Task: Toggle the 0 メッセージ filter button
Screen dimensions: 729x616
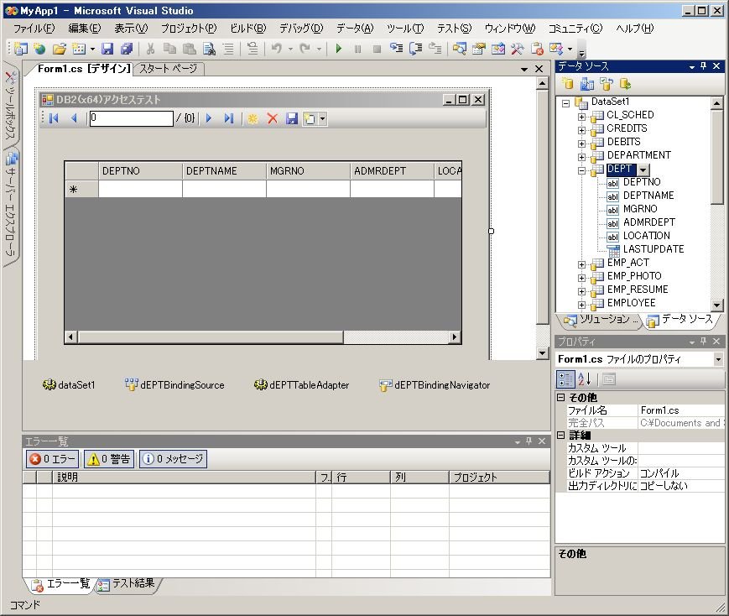Action: (173, 459)
